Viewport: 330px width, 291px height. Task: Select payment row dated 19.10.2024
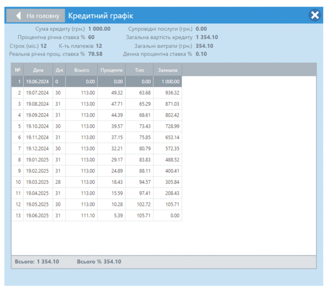coord(38,126)
